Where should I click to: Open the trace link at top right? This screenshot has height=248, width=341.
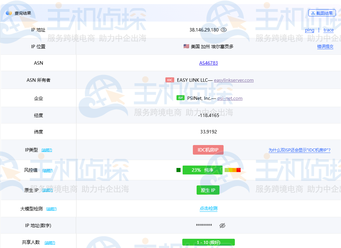pos(328,30)
